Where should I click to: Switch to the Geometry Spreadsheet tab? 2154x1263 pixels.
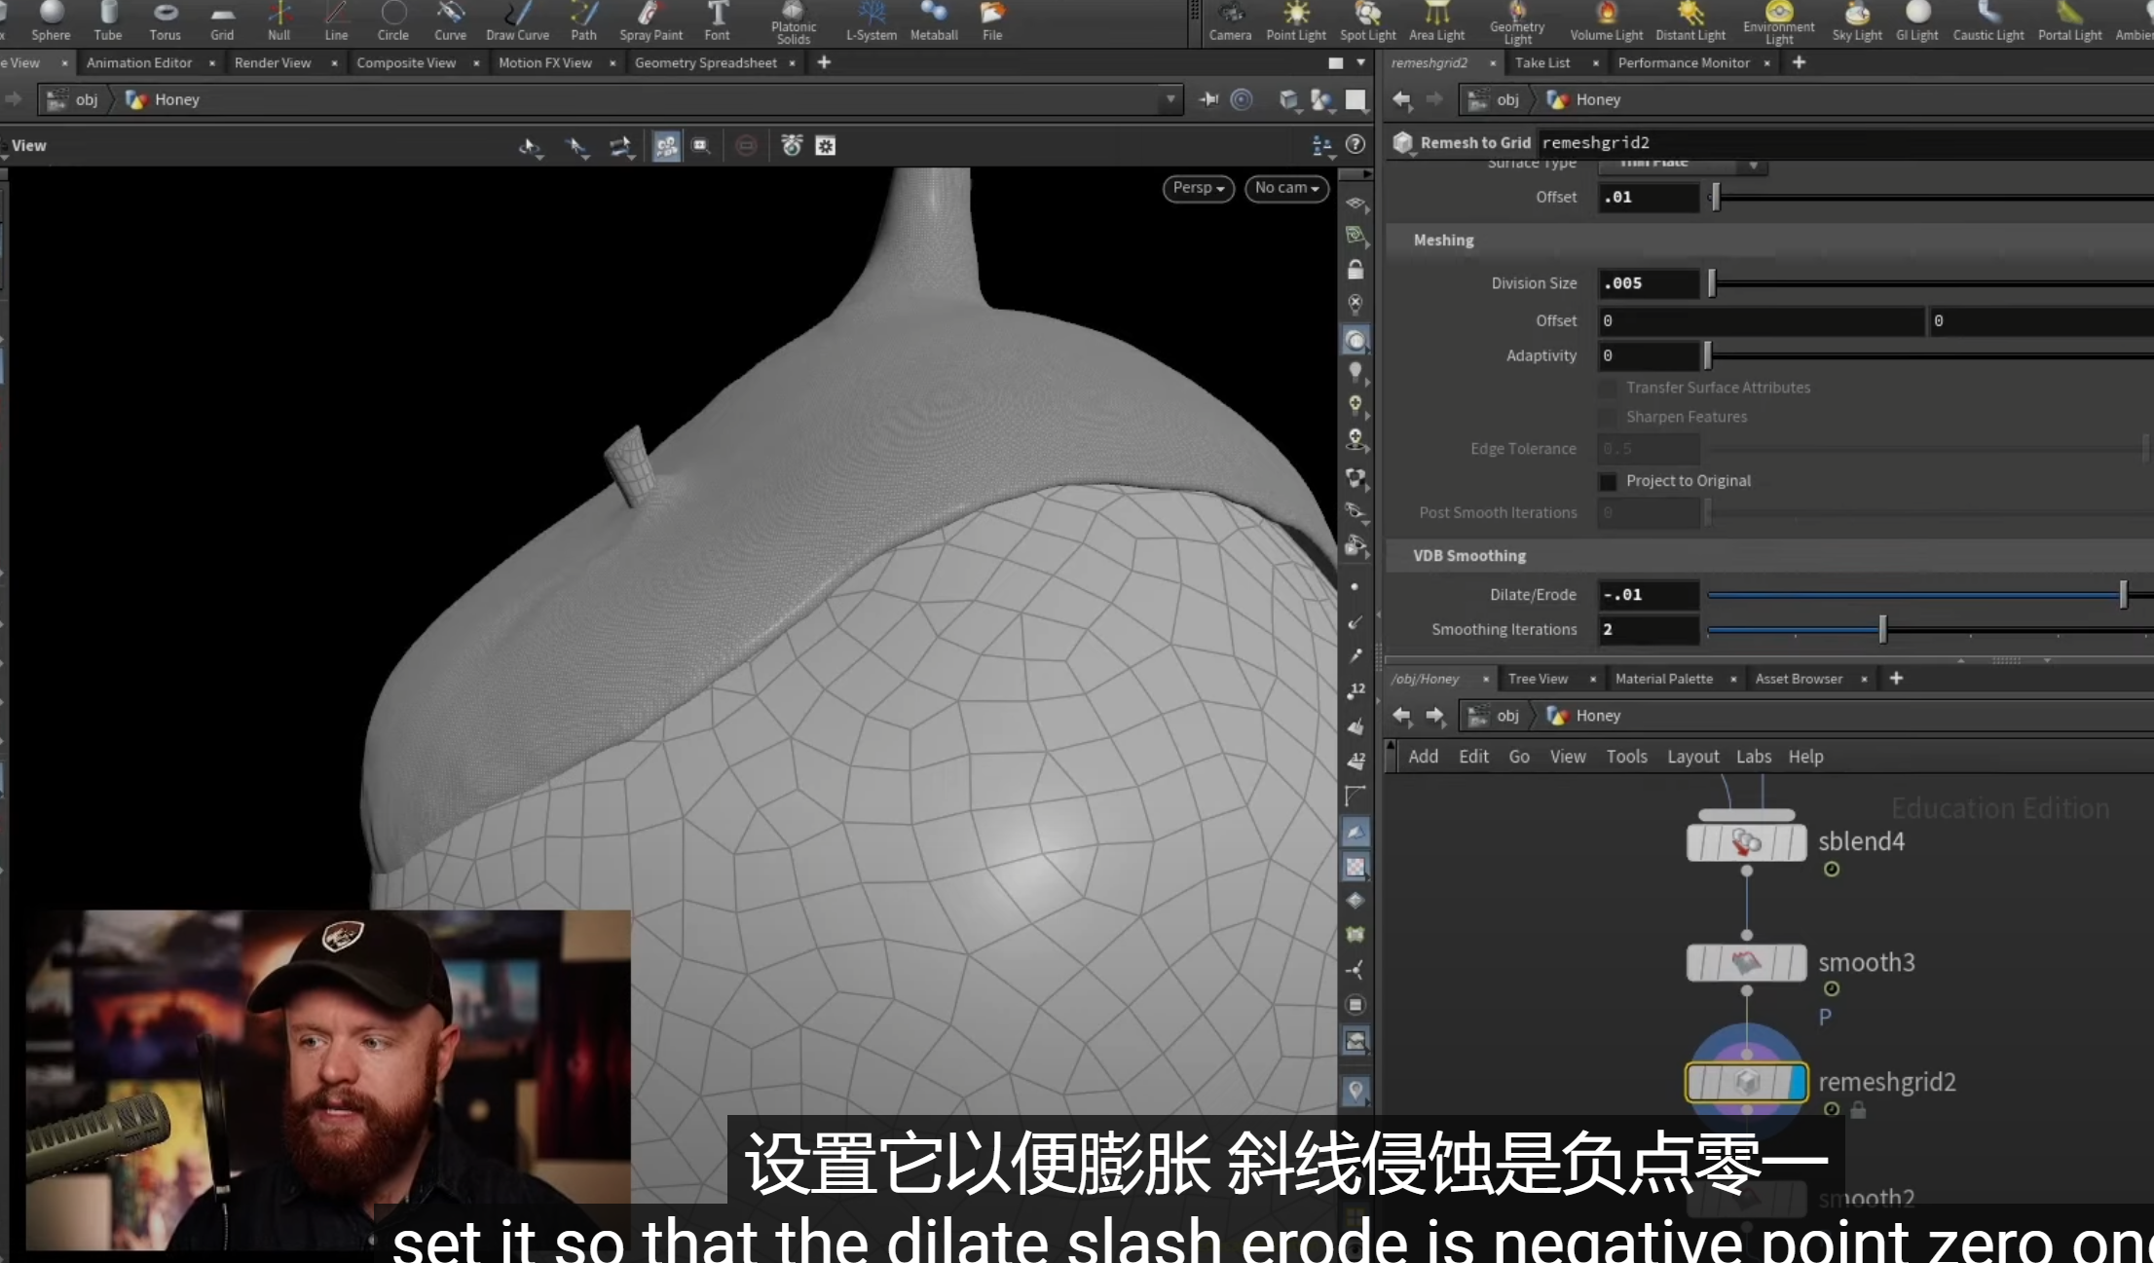(706, 62)
